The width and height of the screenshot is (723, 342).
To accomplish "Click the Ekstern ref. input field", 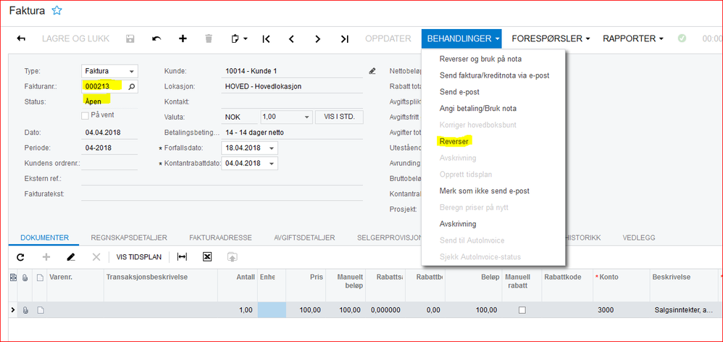I will point(222,179).
